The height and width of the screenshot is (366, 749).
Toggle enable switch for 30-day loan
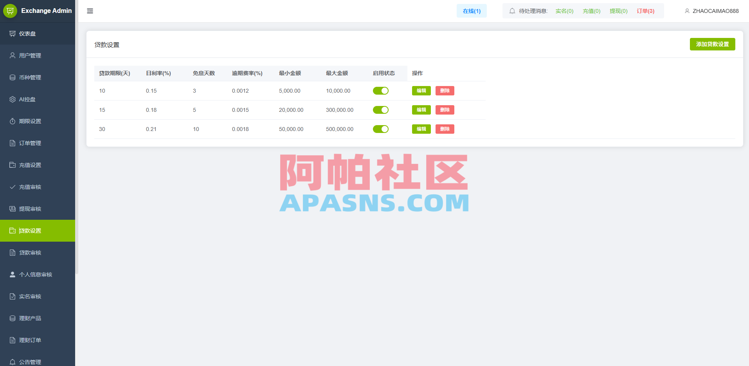coord(381,129)
